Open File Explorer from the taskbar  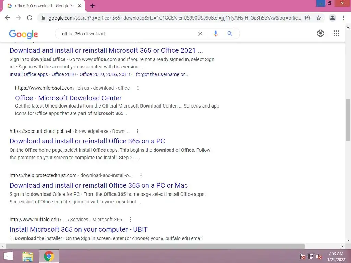pyautogui.click(x=27, y=256)
